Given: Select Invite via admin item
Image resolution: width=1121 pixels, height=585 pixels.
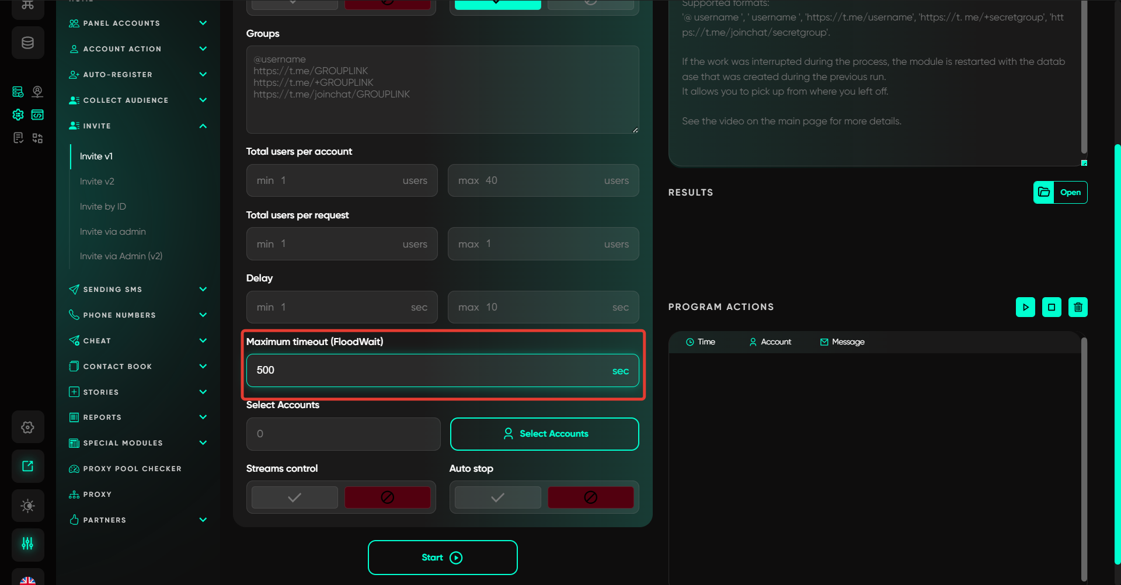Looking at the screenshot, I should point(113,232).
